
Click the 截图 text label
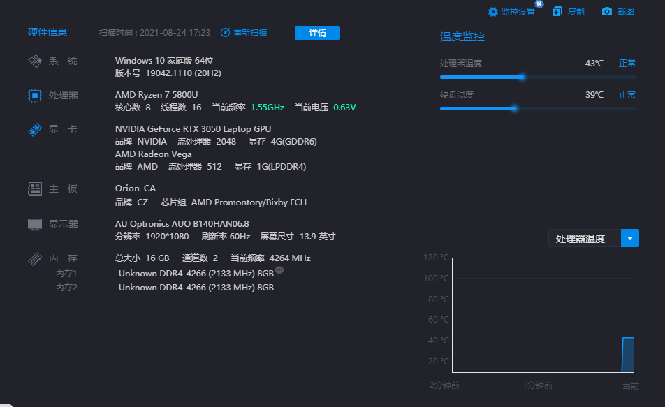[x=626, y=12]
